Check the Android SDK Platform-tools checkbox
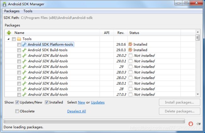This screenshot has width=205, height=133. (x=19, y=45)
